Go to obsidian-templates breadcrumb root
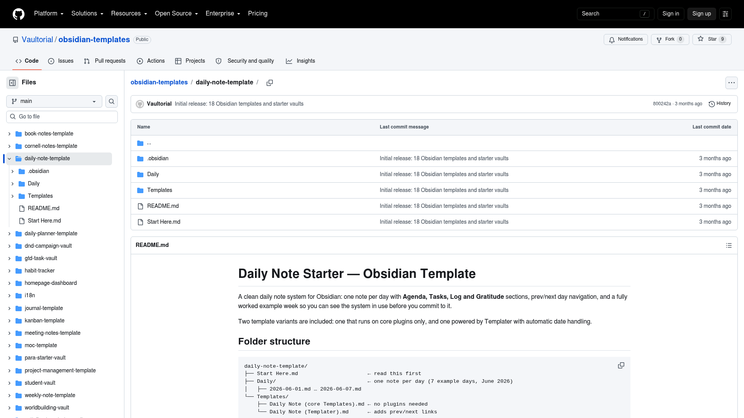This screenshot has height=418, width=744. pos(159,82)
